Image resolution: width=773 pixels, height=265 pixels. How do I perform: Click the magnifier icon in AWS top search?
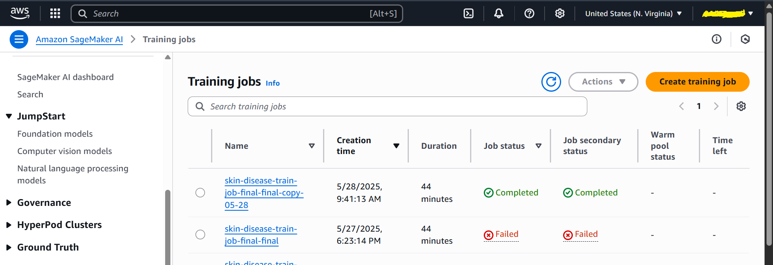83,14
